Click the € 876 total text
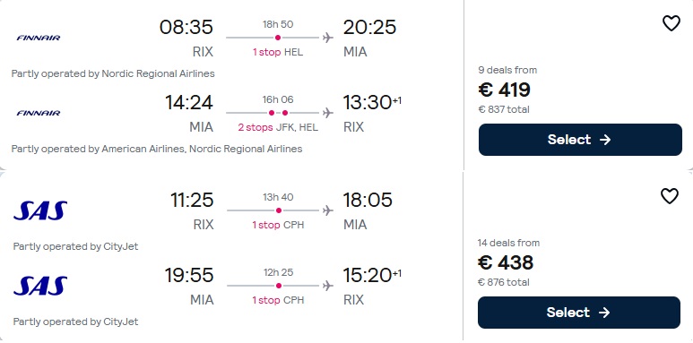The height and width of the screenshot is (343, 693). (x=504, y=282)
